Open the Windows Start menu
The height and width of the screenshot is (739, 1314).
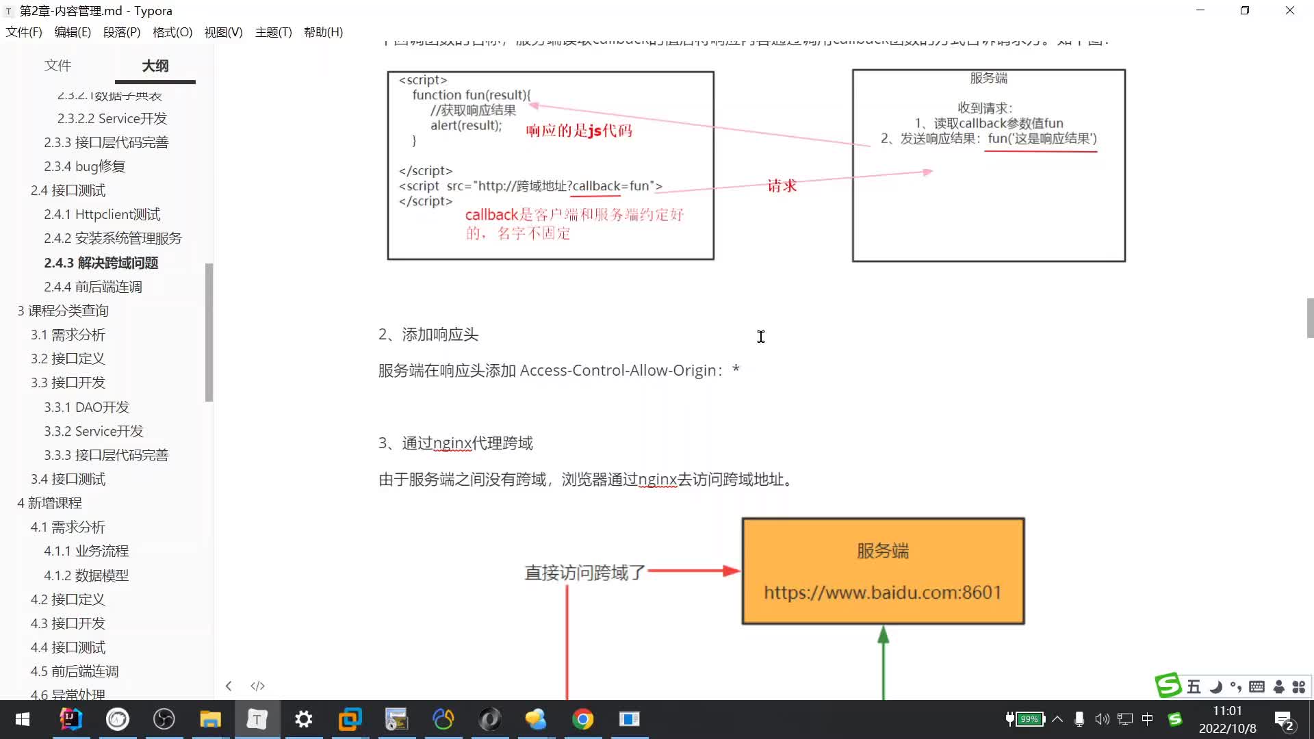(22, 719)
